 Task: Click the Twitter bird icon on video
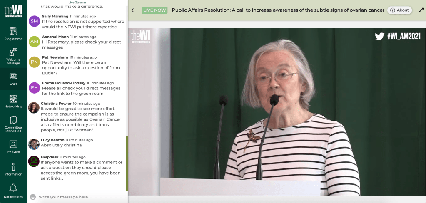coord(379,36)
